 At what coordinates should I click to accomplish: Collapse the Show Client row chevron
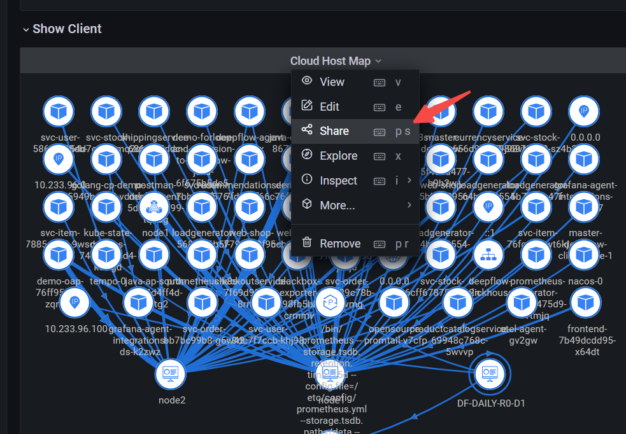click(25, 29)
